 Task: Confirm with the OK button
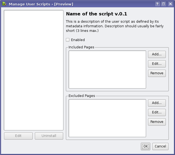click(146, 146)
